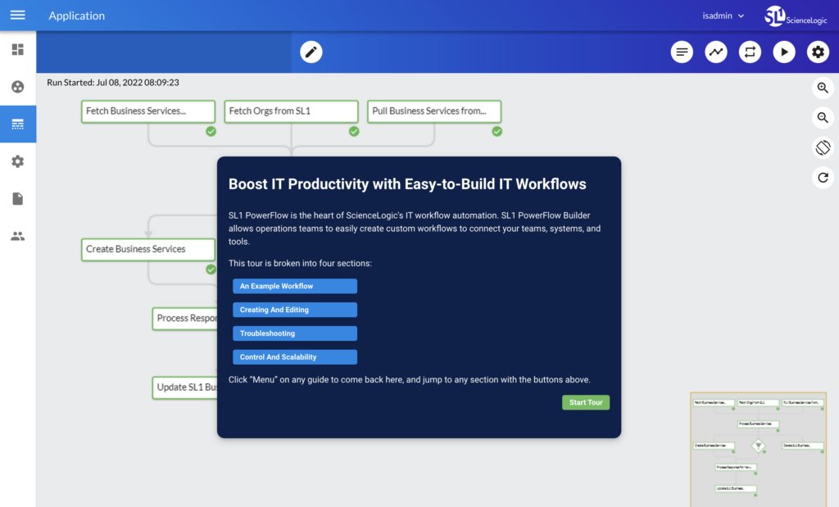Open the Reports document sidebar icon
Screen dimensions: 839x507
tap(18, 199)
